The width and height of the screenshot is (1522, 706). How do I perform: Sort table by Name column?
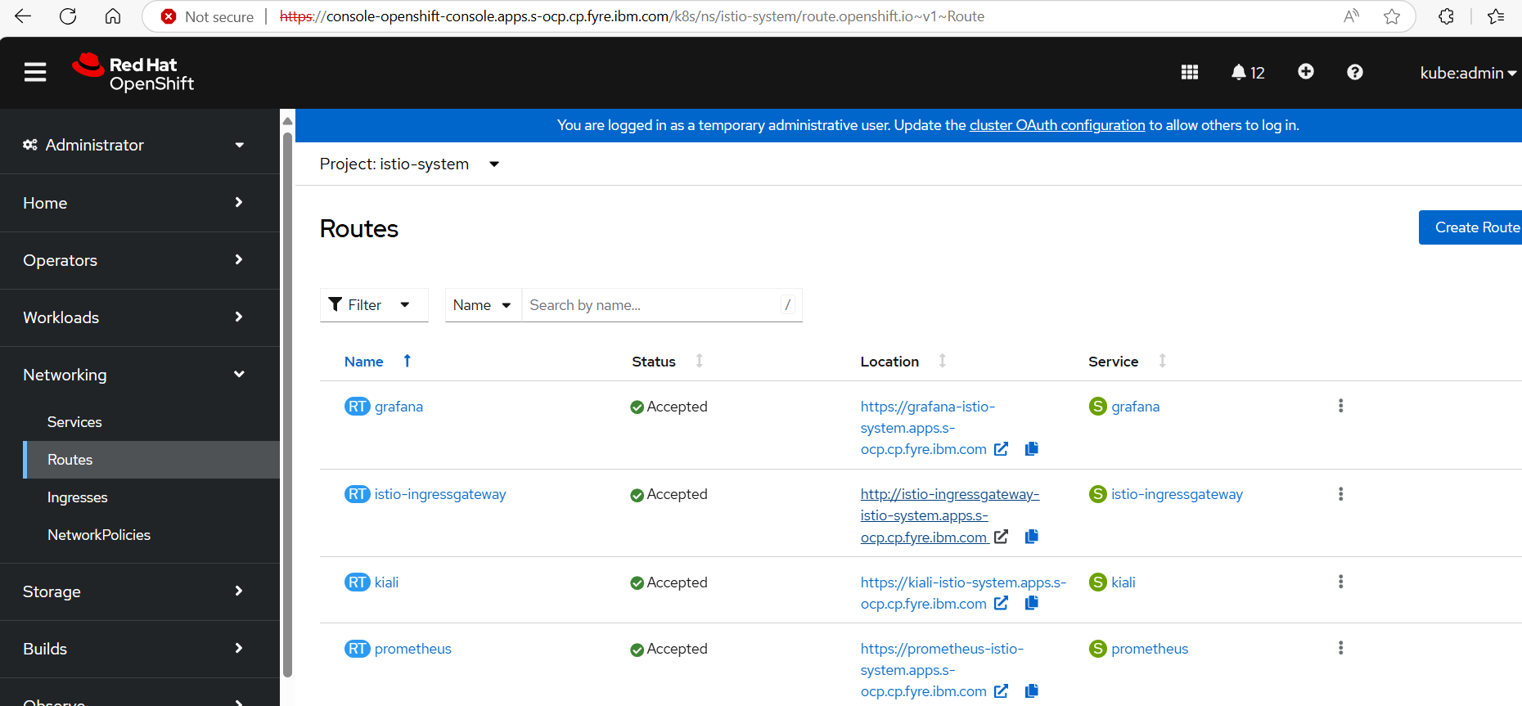click(x=377, y=362)
